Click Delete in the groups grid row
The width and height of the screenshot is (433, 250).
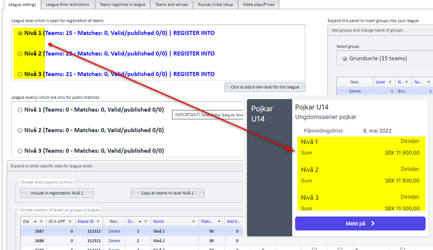tap(355, 91)
